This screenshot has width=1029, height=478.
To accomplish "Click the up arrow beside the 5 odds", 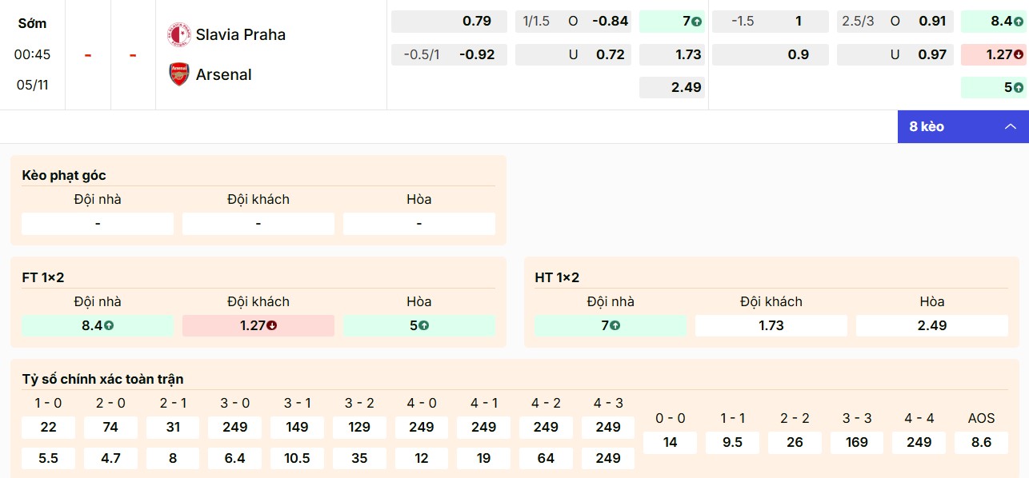I will (1018, 87).
